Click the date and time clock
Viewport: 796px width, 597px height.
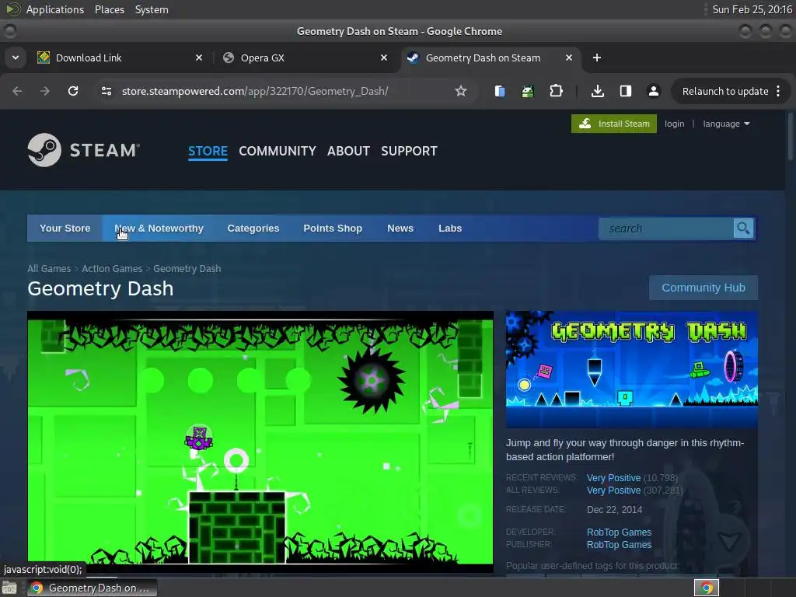point(752,9)
